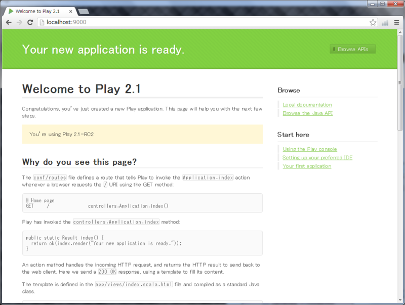The image size is (405, 305).
Task: Focus the localhost:9000 address bar
Action: [x=207, y=22]
